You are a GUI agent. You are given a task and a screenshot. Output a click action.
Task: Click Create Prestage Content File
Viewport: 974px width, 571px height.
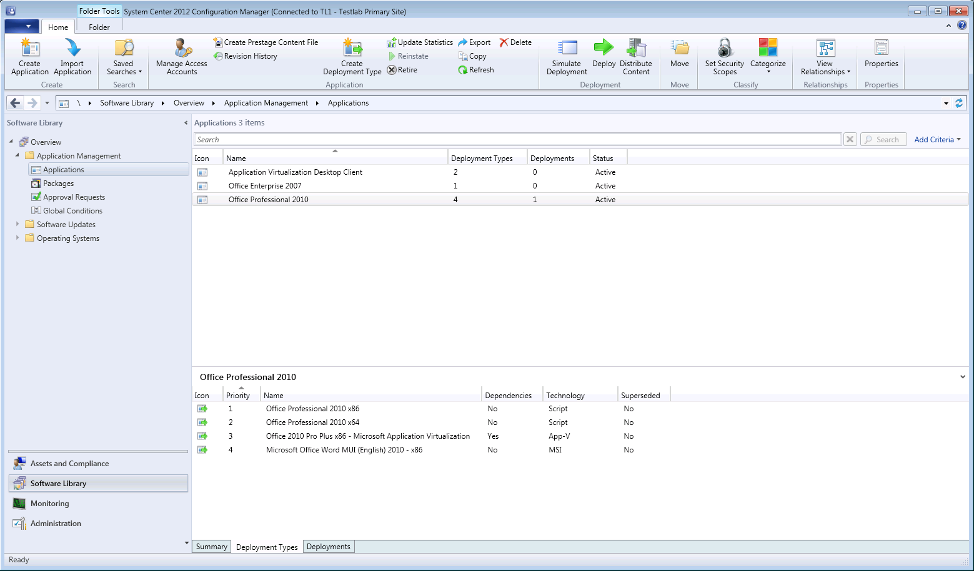(x=266, y=42)
